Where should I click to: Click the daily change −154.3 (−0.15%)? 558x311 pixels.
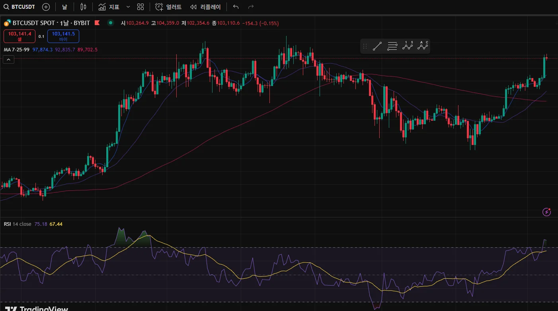[261, 23]
